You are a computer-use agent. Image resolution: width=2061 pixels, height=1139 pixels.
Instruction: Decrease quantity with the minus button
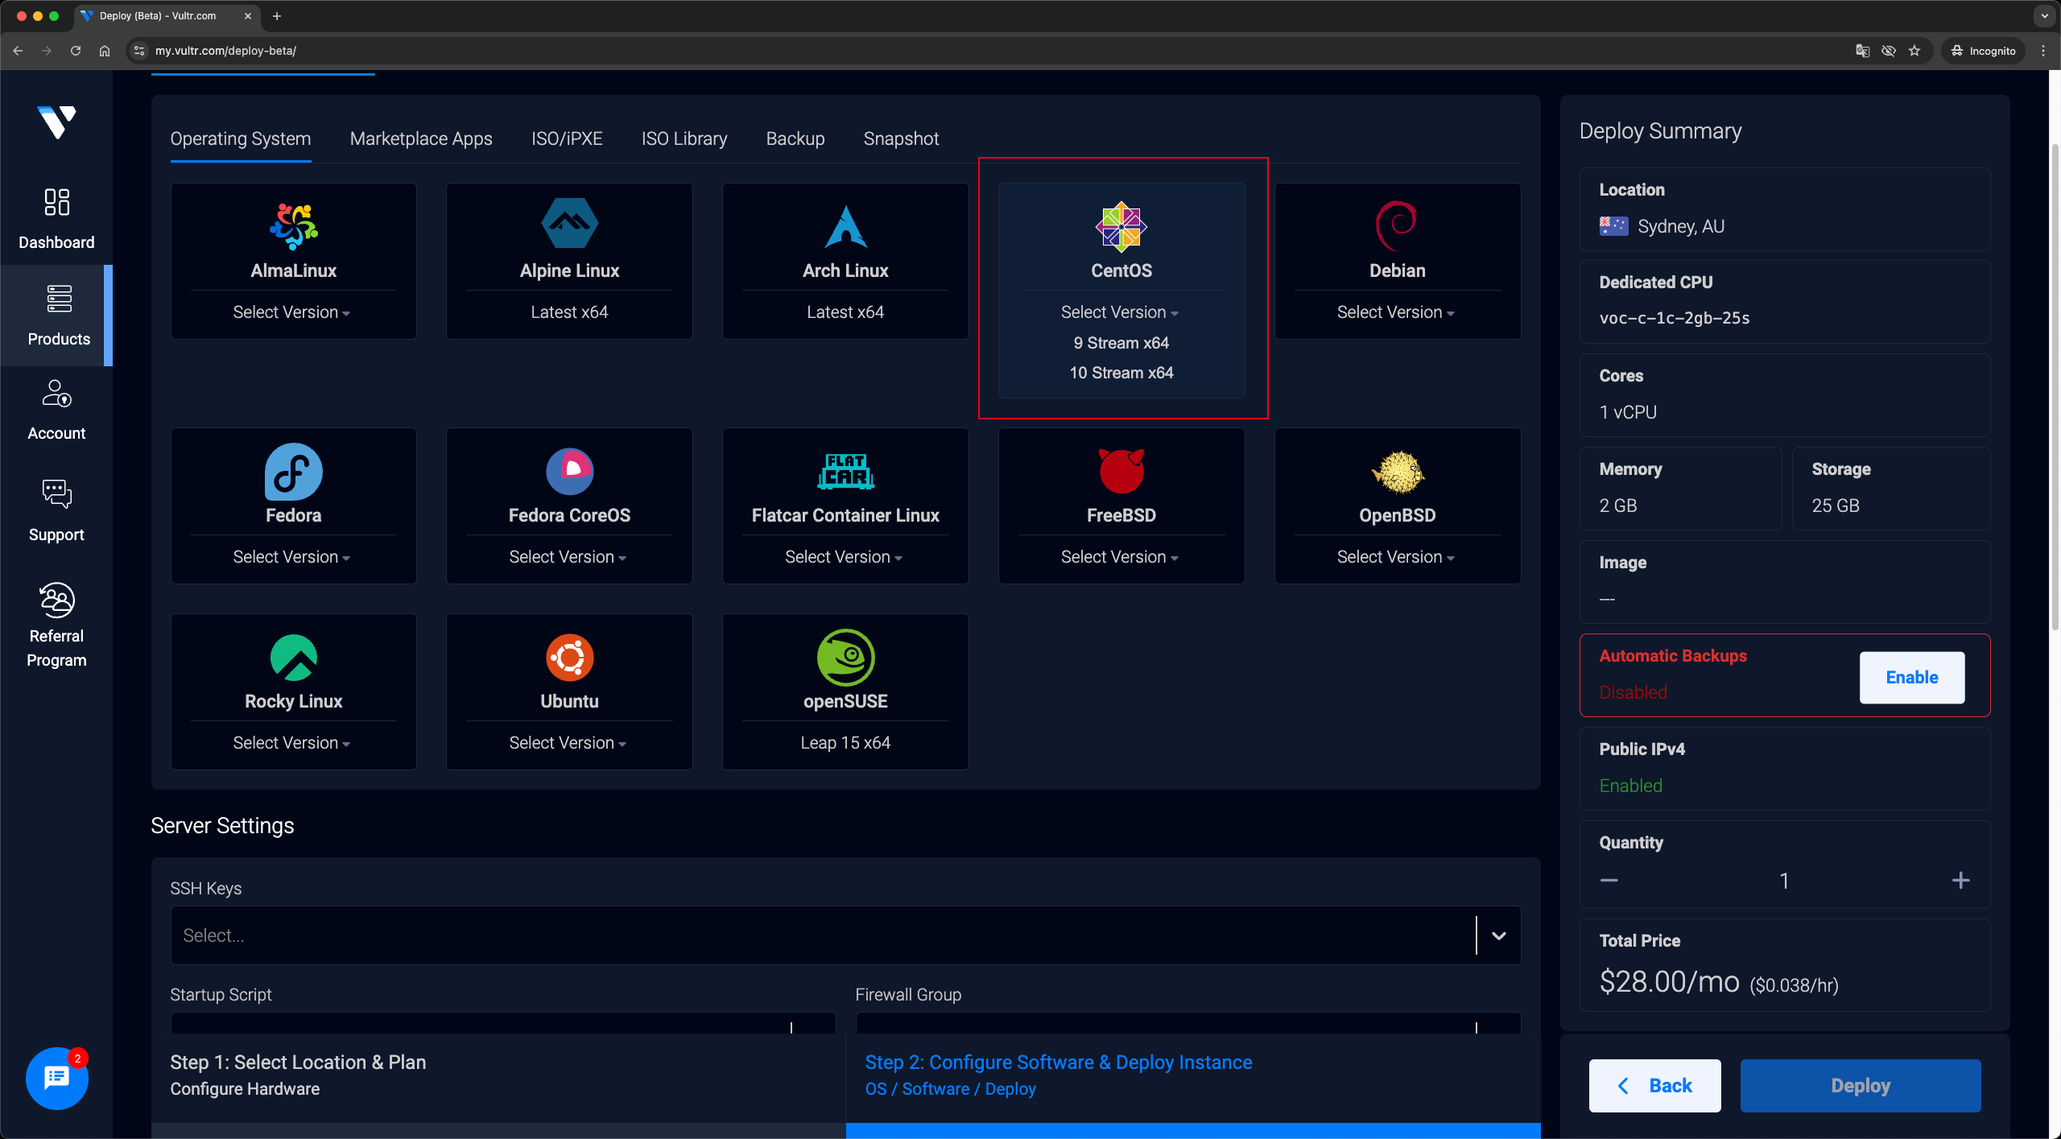pos(1609,880)
